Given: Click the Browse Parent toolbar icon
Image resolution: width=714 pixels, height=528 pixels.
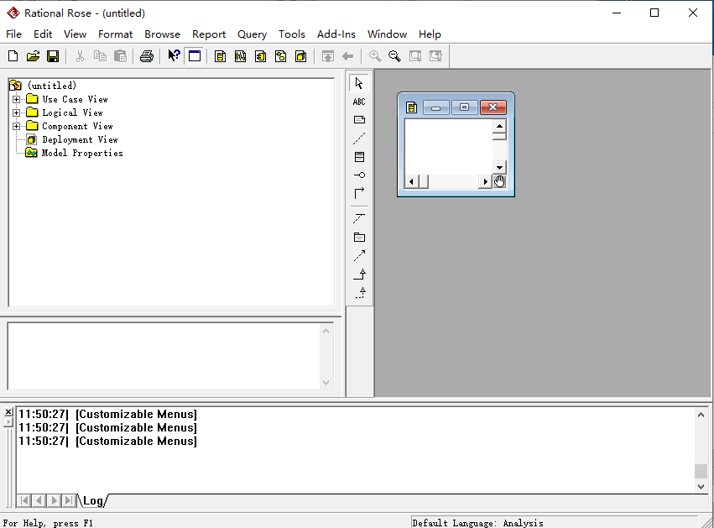Looking at the screenshot, I should point(328,56).
